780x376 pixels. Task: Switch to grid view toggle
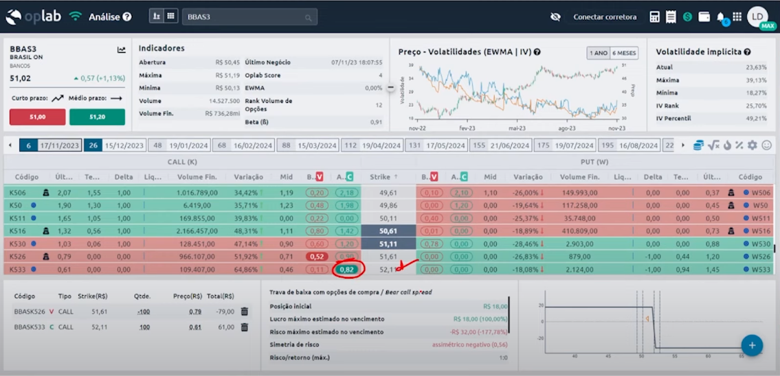tap(170, 16)
